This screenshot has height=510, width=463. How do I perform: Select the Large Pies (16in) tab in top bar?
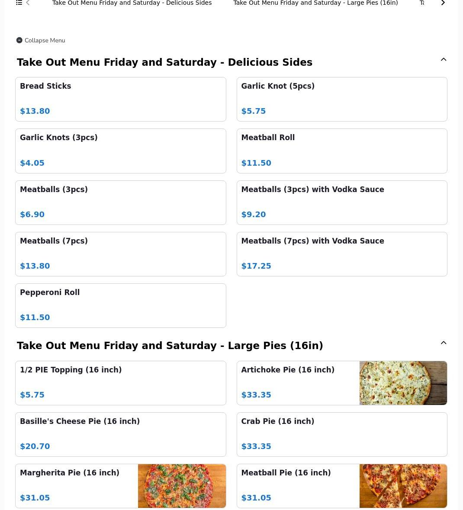[x=315, y=3]
